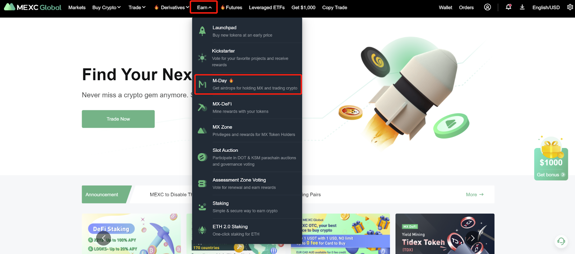This screenshot has width=575, height=254.
Task: Select M-Day from the Earn menu
Action: click(x=248, y=84)
